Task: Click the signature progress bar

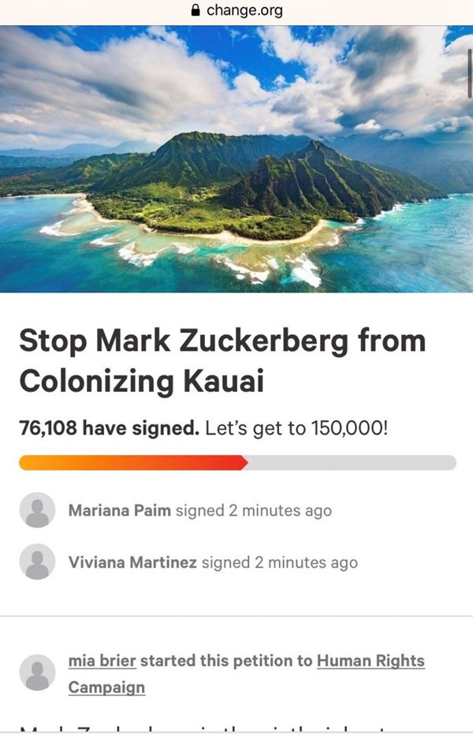Action: coord(236,460)
